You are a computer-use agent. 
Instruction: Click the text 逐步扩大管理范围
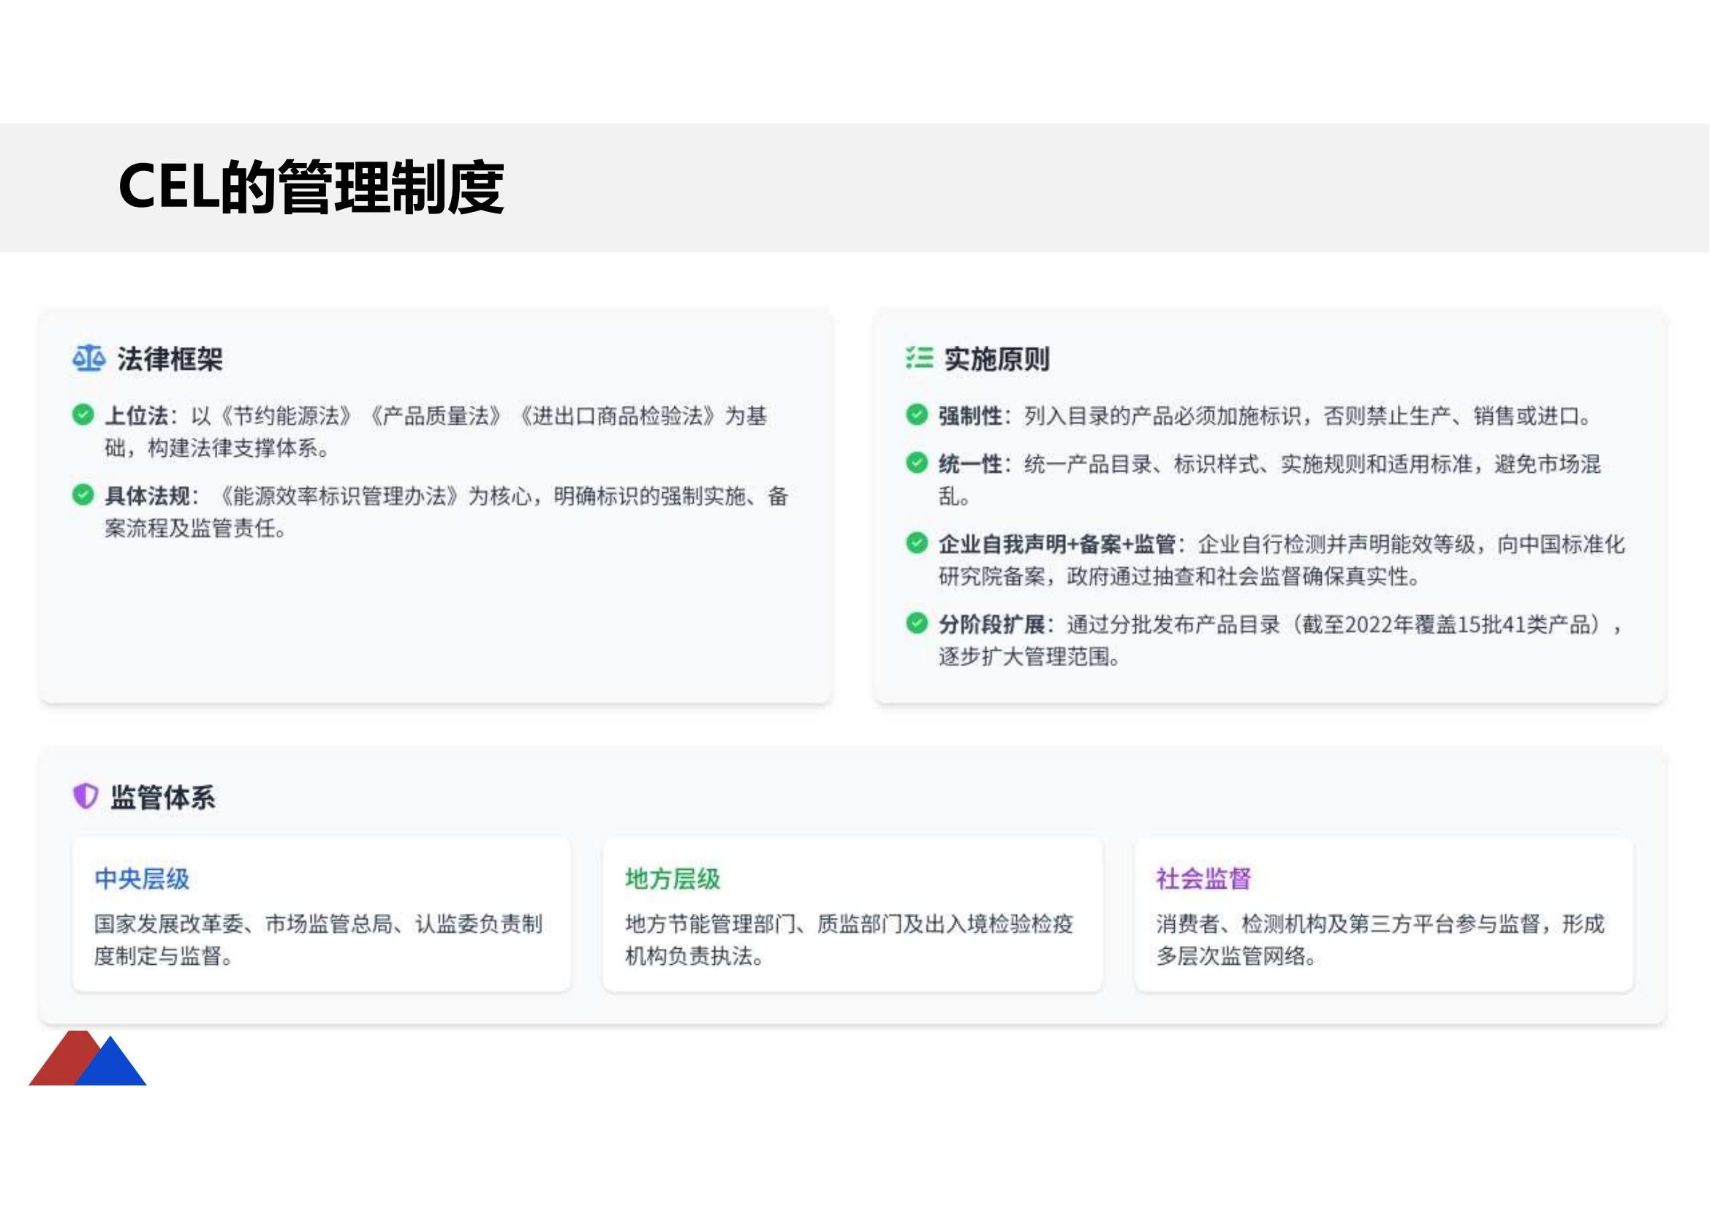(1024, 656)
